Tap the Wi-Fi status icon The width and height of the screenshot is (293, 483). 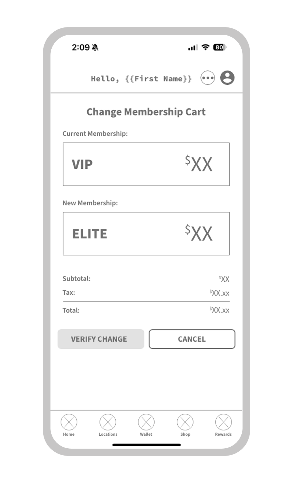coord(205,47)
